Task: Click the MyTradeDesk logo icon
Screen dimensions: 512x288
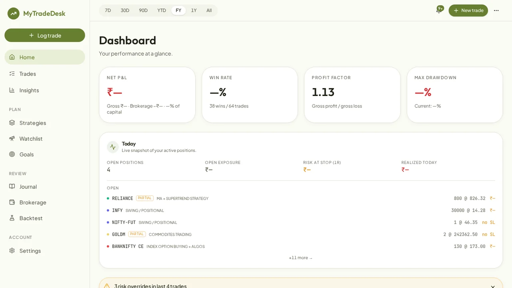Action: (13, 14)
